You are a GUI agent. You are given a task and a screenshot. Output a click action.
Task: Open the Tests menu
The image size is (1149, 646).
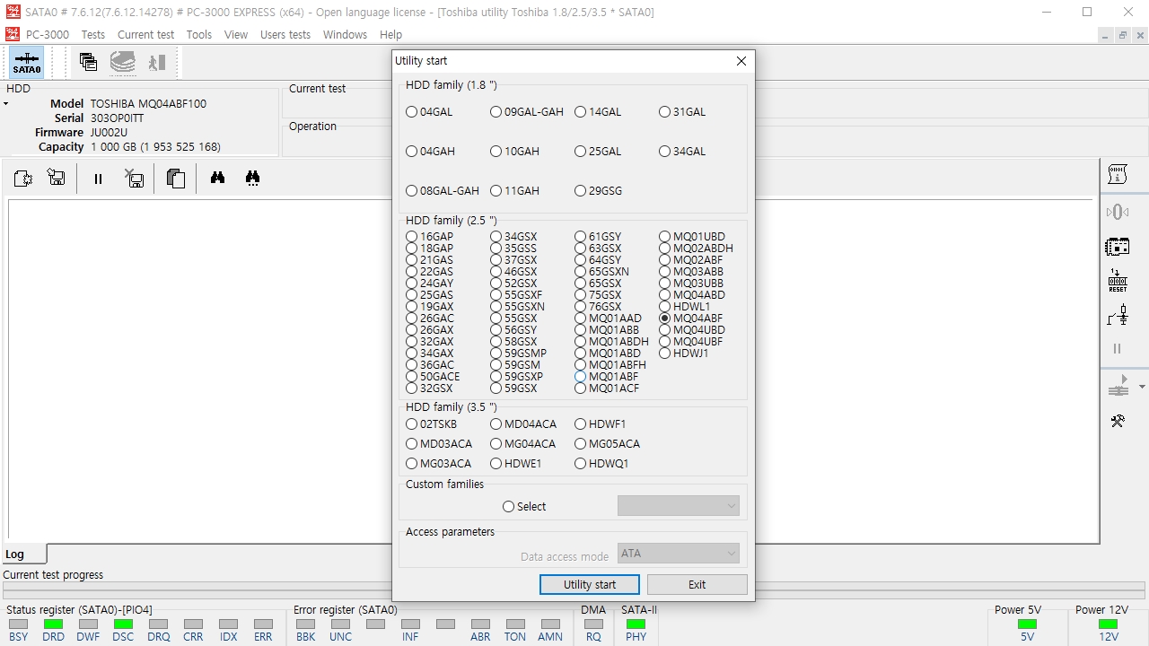click(92, 35)
